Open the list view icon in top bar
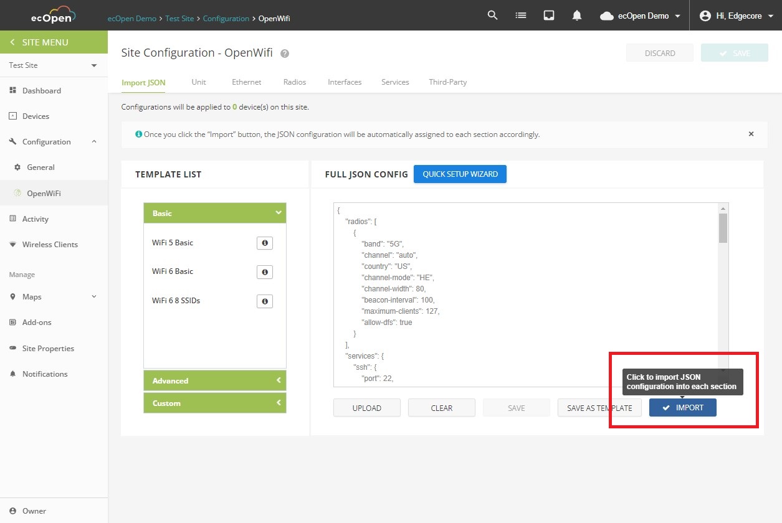Image resolution: width=782 pixels, height=523 pixels. [x=521, y=16]
